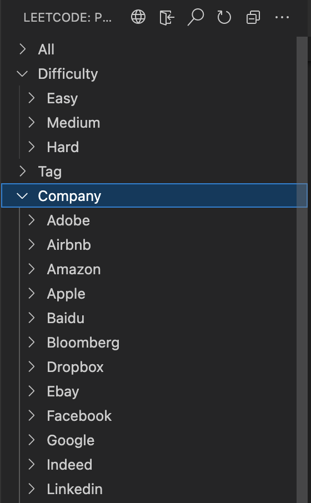Viewport: 311px width, 503px height.
Task: Expand the All problems node
Action: click(x=22, y=49)
